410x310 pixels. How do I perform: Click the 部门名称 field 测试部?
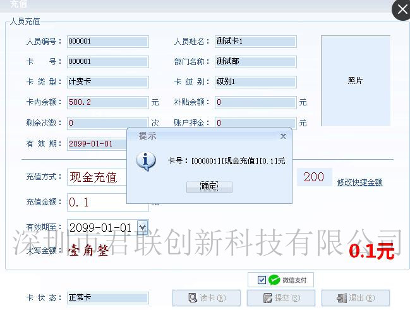point(256,62)
